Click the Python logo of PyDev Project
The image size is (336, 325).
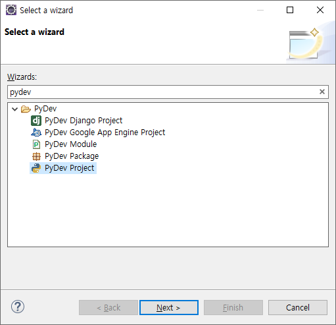tap(36, 168)
